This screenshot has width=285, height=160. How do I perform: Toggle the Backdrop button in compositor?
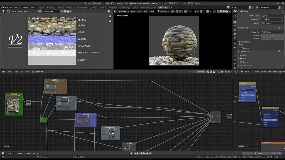click(200, 72)
